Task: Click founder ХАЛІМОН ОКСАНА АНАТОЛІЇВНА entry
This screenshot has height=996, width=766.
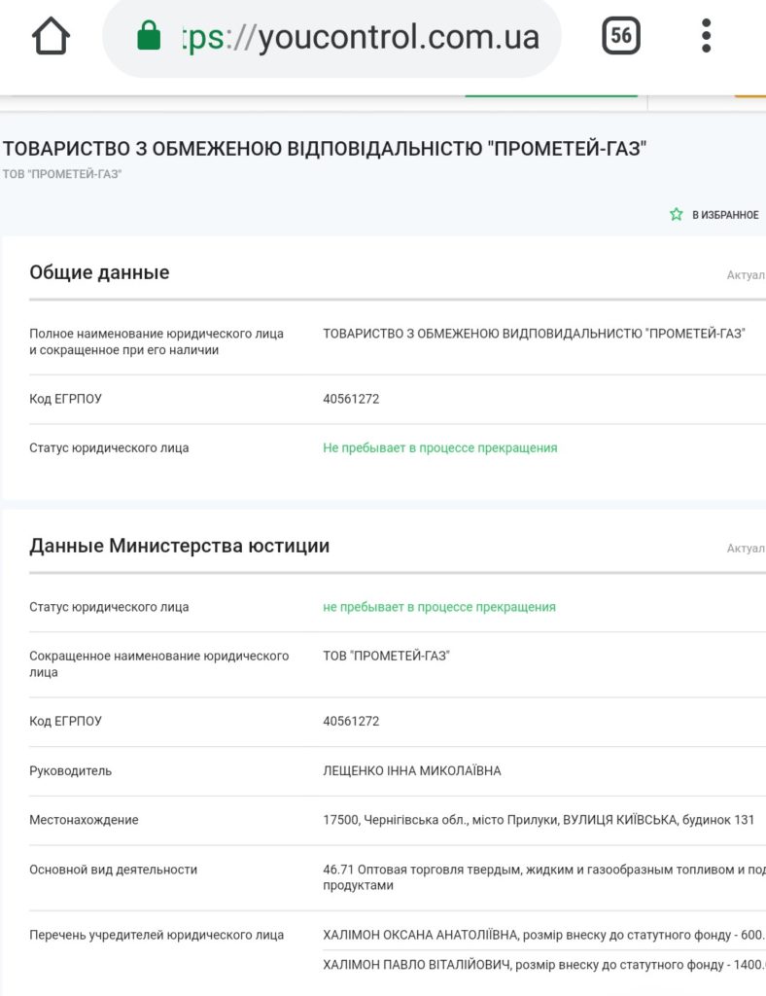Action: point(542,935)
